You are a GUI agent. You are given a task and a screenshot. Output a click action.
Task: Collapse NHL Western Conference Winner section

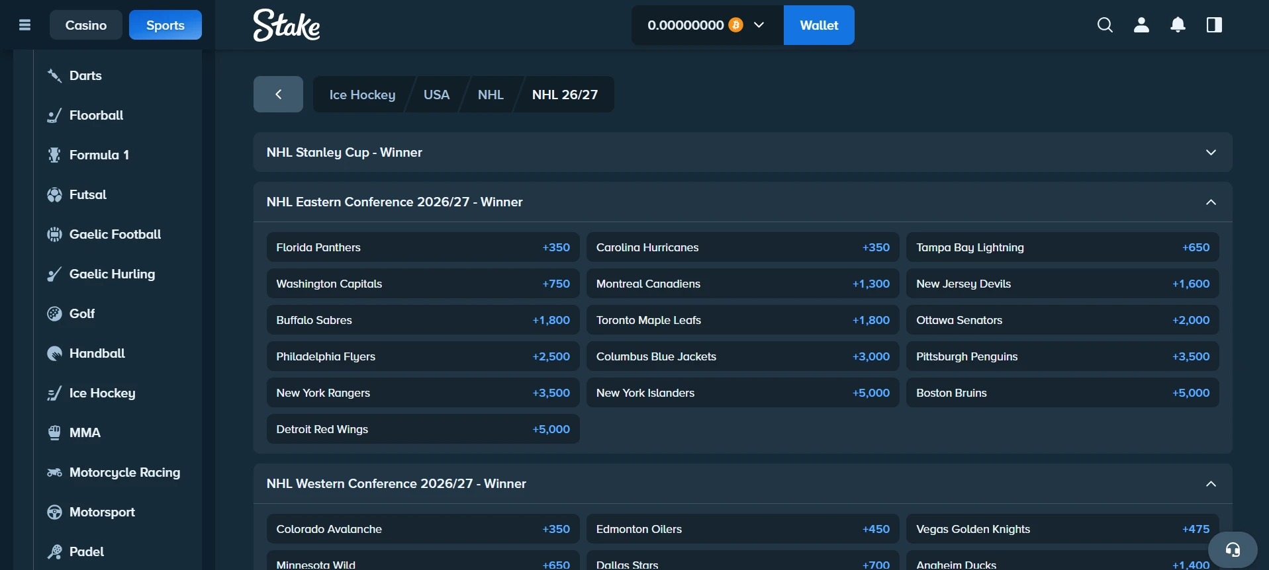tap(743, 483)
